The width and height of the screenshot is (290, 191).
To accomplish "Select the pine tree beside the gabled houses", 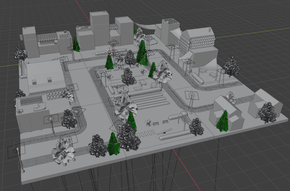I will (x=222, y=121).
